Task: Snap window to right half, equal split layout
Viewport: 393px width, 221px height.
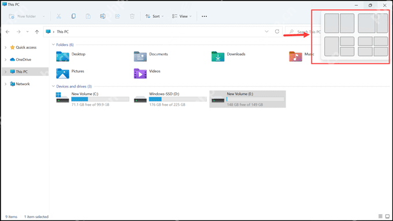Action: [x=347, y=23]
